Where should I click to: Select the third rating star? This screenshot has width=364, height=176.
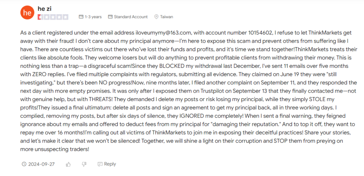pos(53,17)
